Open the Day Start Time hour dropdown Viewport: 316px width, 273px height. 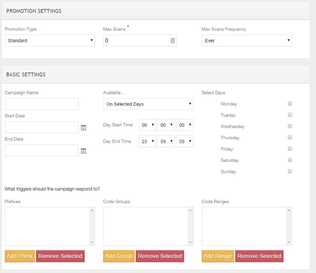click(147, 125)
